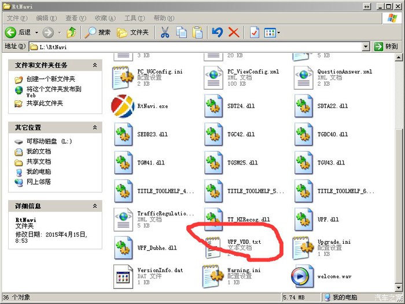Select the UPF_VDD.txt text file
This screenshot has width=405, height=304.
point(213,247)
